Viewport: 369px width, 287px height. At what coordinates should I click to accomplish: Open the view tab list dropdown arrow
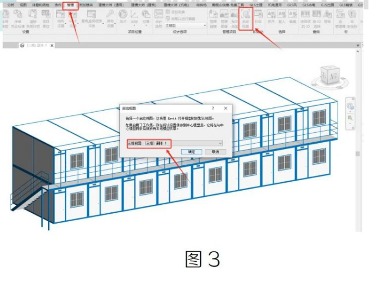click(x=358, y=45)
